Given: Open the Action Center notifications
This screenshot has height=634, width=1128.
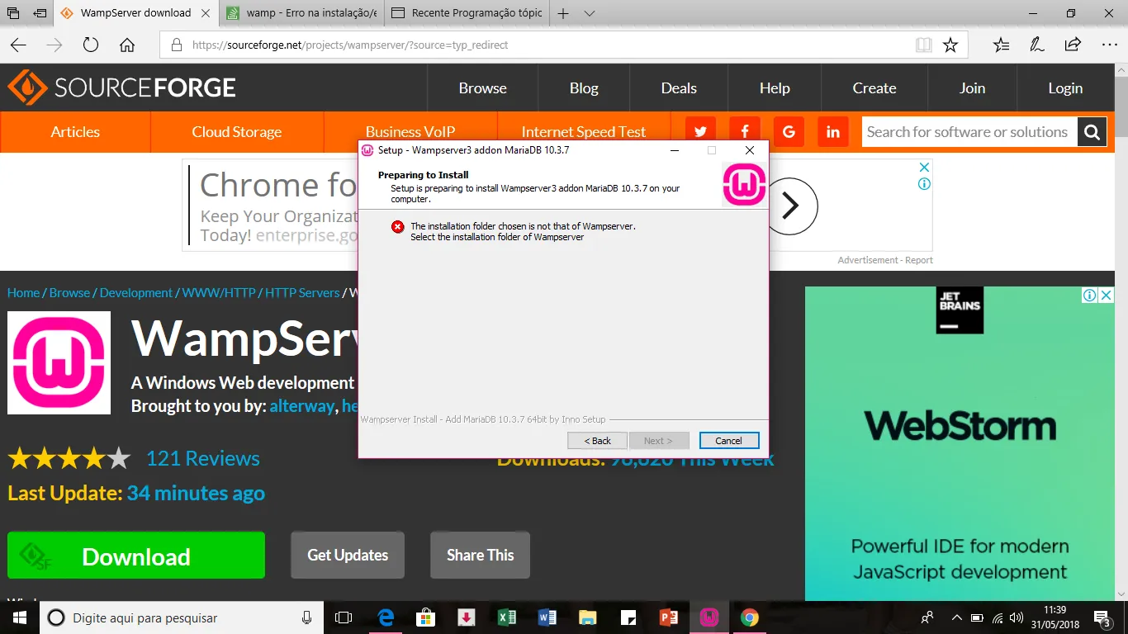Looking at the screenshot, I should [1102, 617].
